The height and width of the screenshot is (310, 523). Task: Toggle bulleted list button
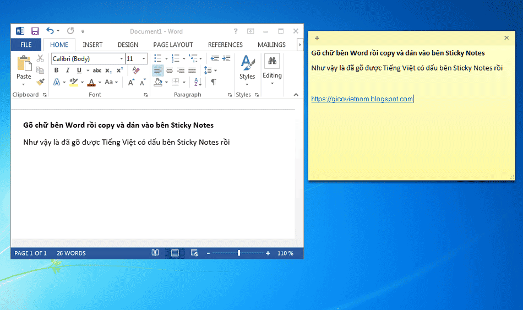[x=158, y=59]
